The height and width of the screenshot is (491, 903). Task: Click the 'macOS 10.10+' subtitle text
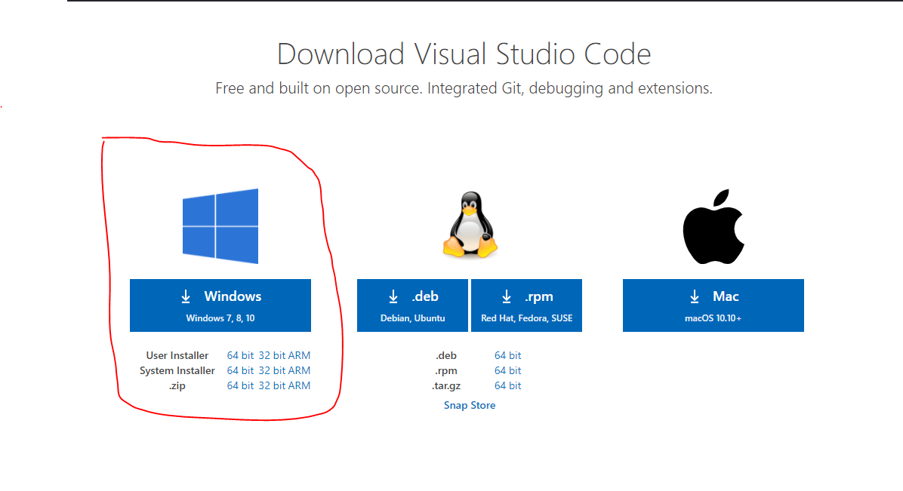[x=713, y=318]
